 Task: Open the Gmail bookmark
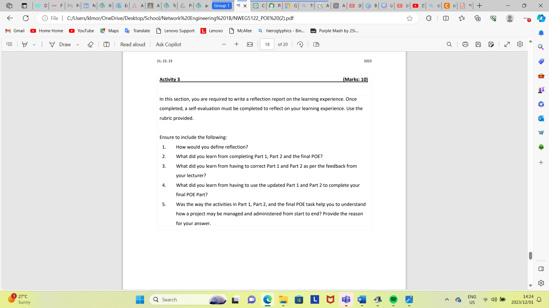pyautogui.click(x=15, y=31)
